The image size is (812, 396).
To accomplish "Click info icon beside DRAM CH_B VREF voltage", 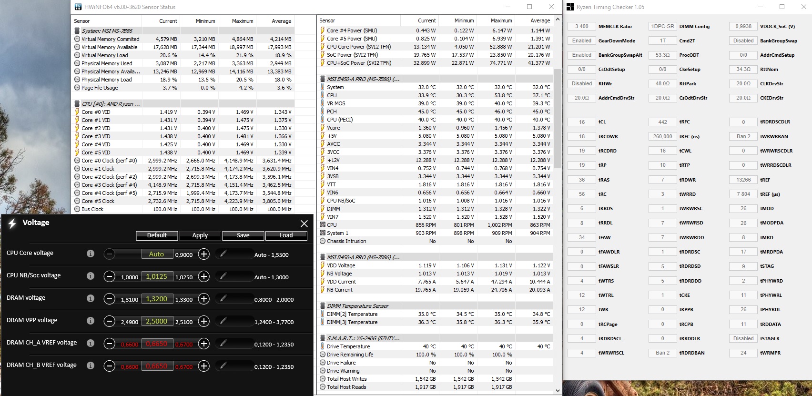I will point(91,366).
